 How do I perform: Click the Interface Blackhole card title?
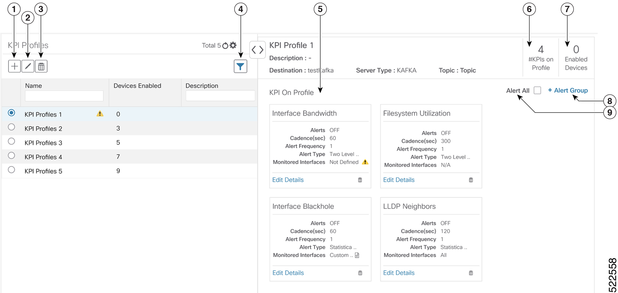303,206
